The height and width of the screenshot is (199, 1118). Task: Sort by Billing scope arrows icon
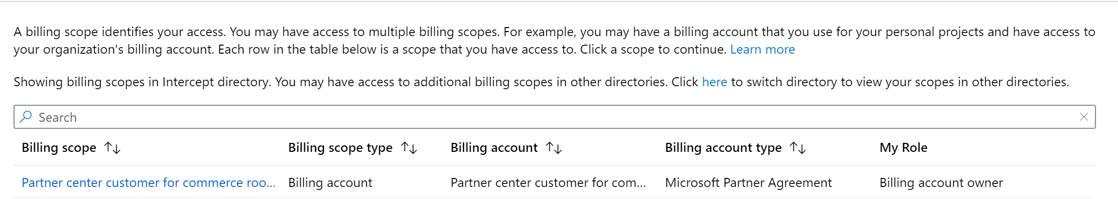pyautogui.click(x=112, y=148)
